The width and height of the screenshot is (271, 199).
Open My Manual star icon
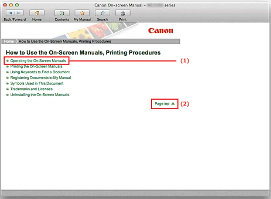coord(82,13)
